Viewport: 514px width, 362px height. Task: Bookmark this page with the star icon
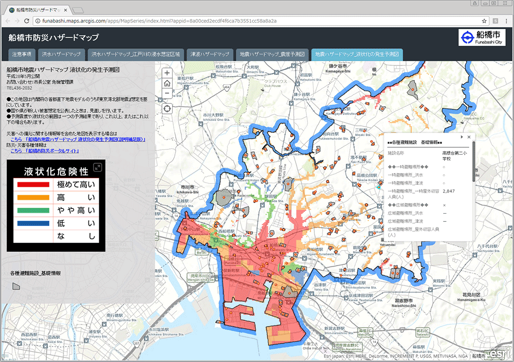(x=484, y=21)
